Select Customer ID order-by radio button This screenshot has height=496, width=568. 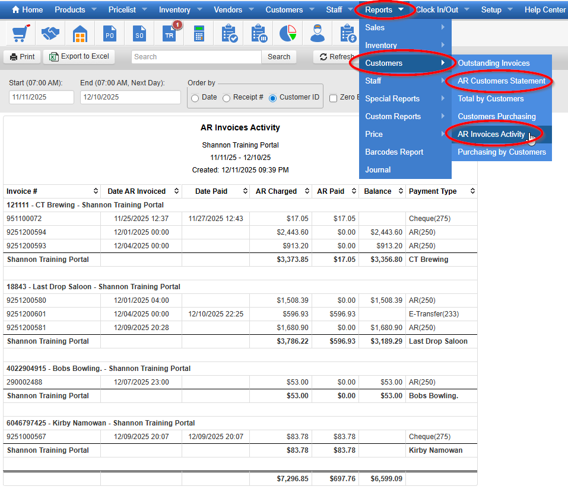pos(273,98)
